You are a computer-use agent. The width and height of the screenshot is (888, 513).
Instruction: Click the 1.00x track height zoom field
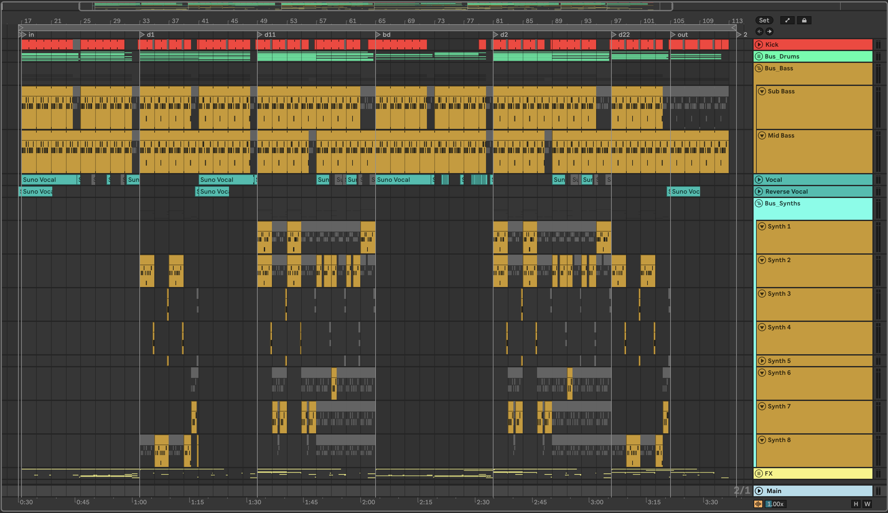click(x=775, y=504)
